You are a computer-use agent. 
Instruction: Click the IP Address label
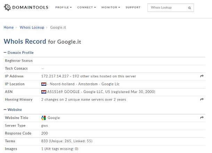(x=14, y=76)
